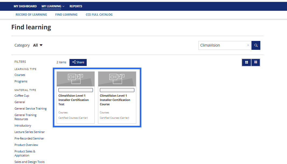Click the Share button
Image resolution: width=287 pixels, height=164 pixels.
[x=78, y=62]
